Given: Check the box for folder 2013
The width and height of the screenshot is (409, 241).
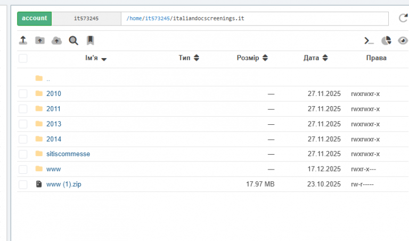Looking at the screenshot, I should [23, 124].
